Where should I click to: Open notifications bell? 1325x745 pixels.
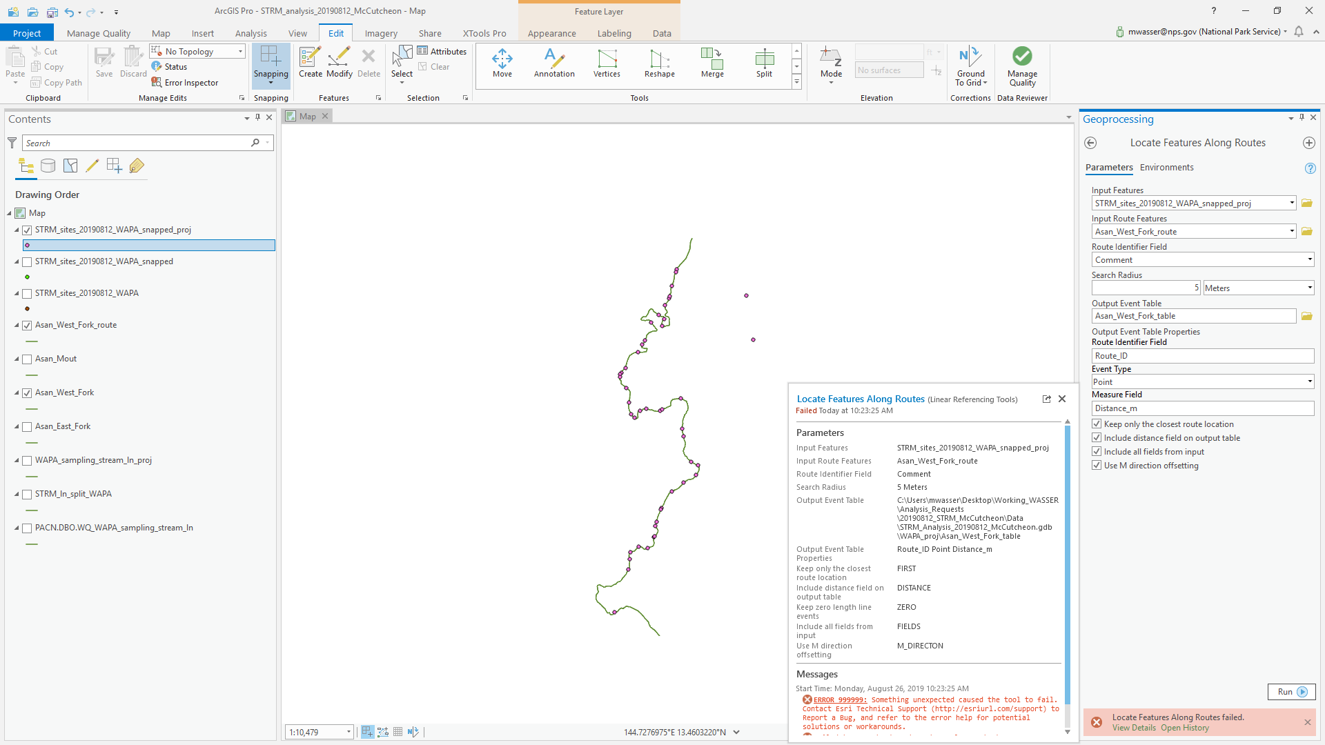1299,32
